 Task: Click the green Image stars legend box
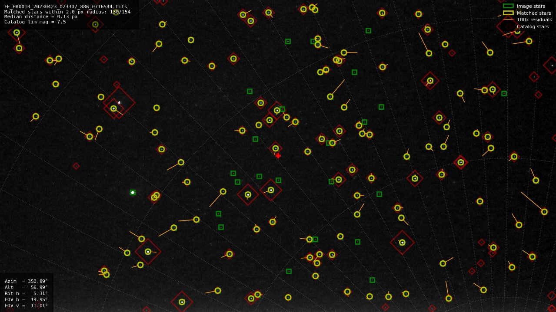click(x=508, y=6)
